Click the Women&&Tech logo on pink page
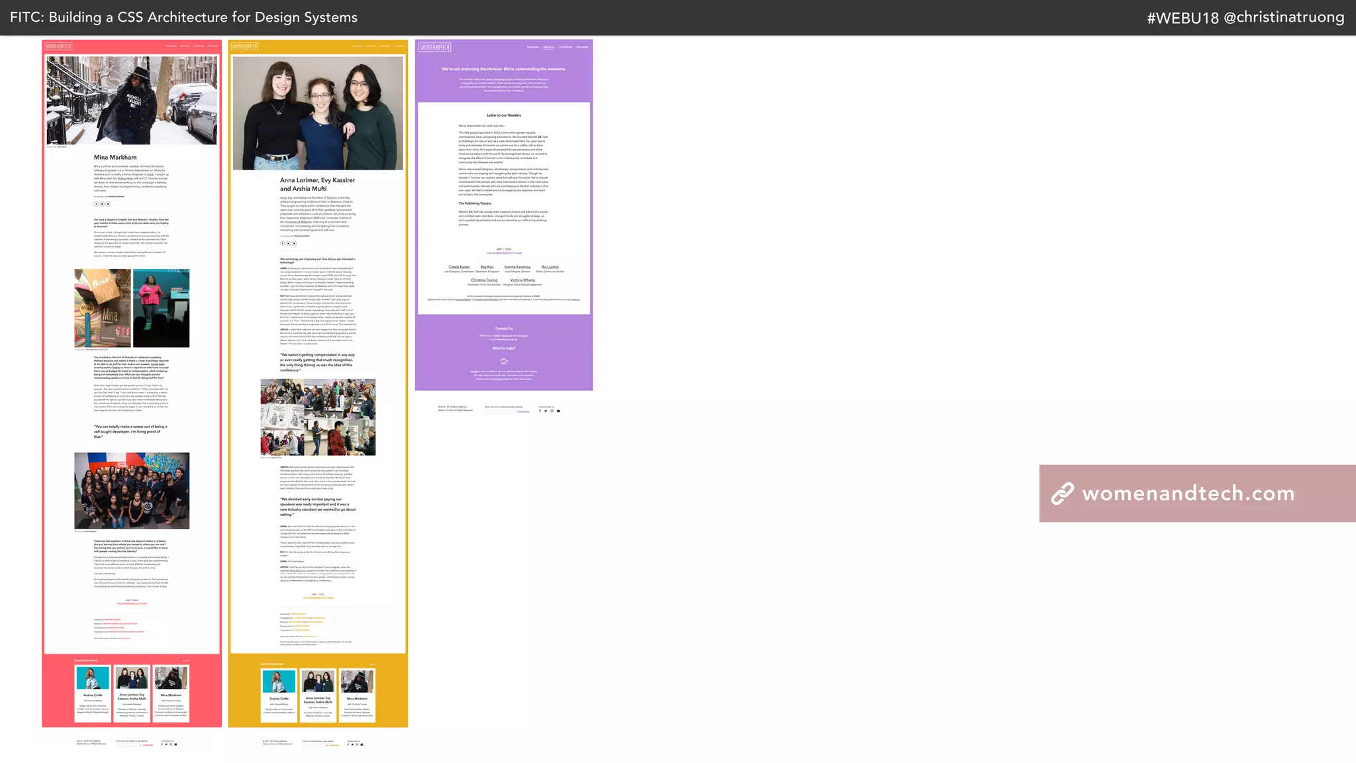The width and height of the screenshot is (1356, 763). pos(59,46)
